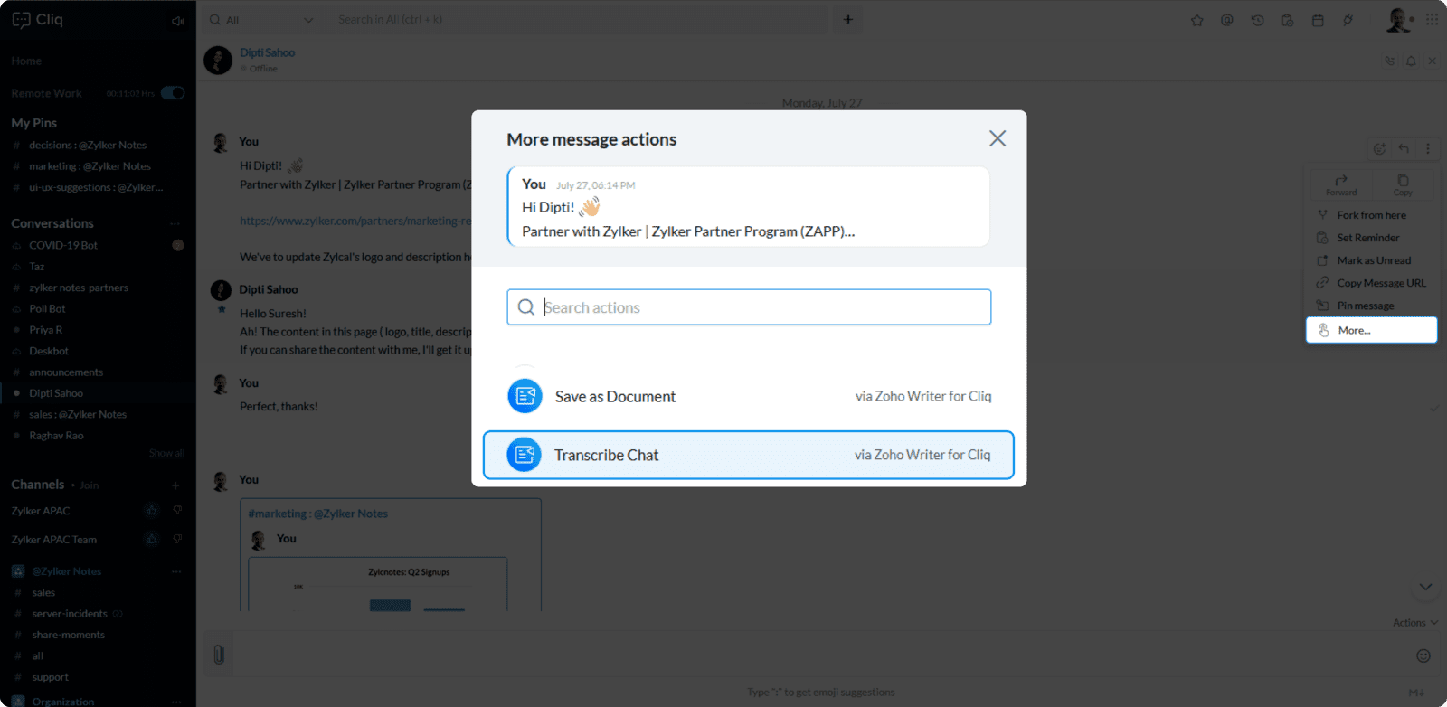Screen dimensions: 1447x707
Task: Open starred messages star icon
Action: [x=1196, y=20]
